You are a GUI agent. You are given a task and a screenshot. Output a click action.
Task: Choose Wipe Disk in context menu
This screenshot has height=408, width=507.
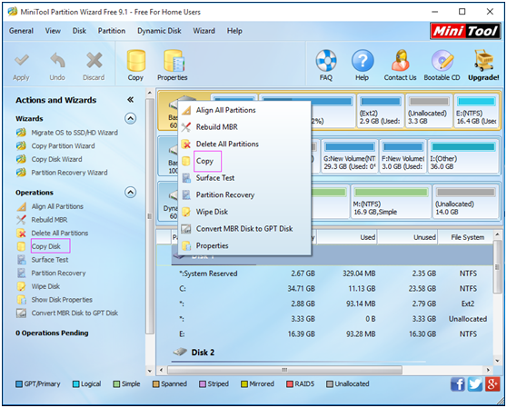coord(244,212)
